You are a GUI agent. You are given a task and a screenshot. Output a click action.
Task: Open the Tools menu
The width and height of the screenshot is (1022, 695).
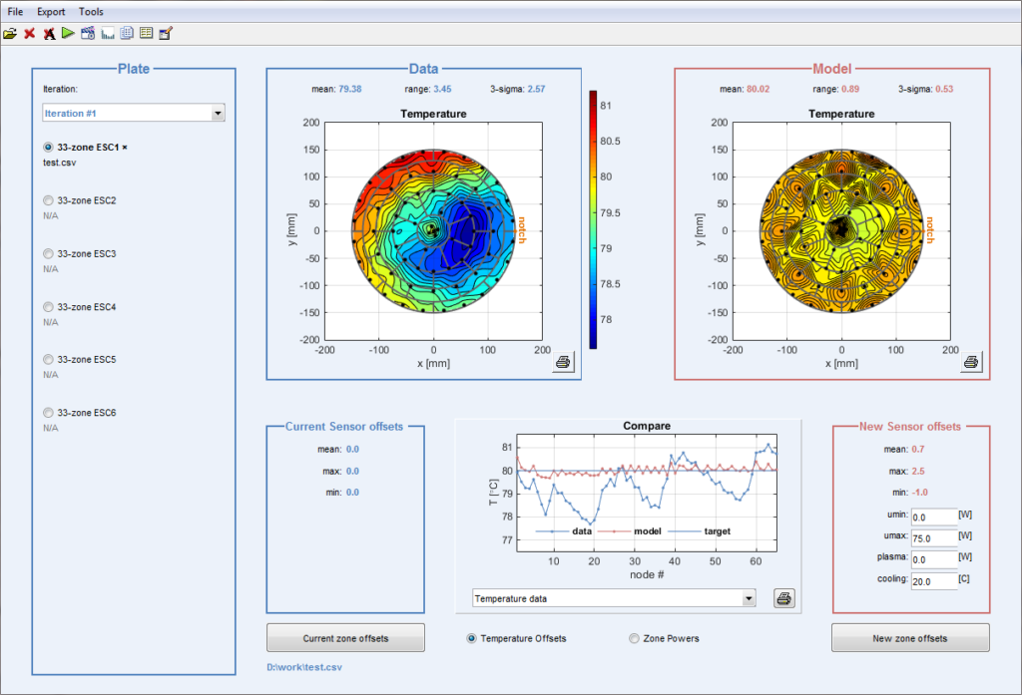[x=91, y=12]
